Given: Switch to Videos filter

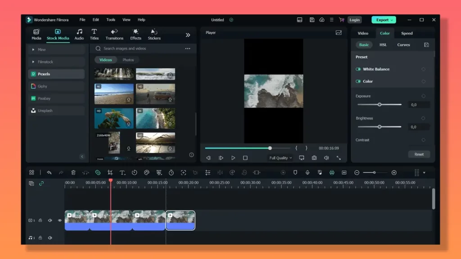Looking at the screenshot, I should point(105,60).
